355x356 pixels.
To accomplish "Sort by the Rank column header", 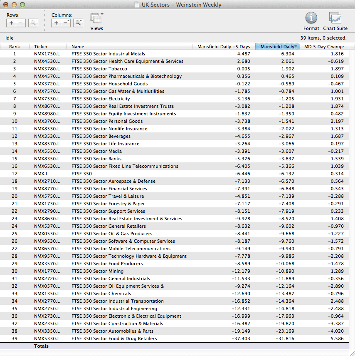I will (x=15, y=47).
